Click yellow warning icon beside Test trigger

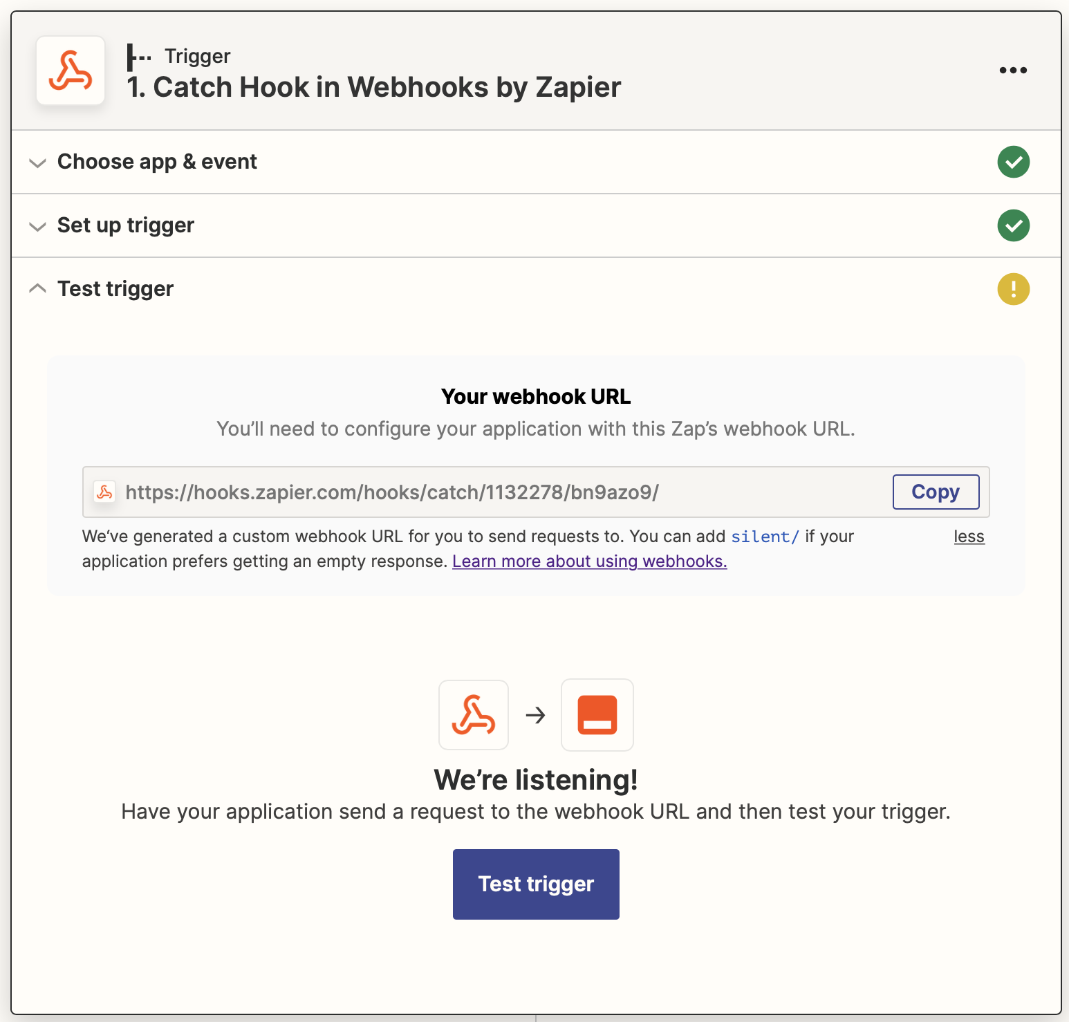[x=1013, y=289]
